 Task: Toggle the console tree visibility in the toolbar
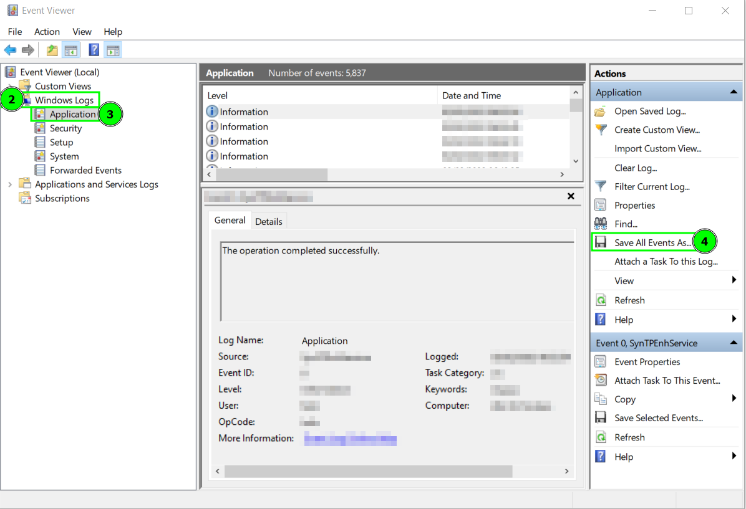point(71,49)
